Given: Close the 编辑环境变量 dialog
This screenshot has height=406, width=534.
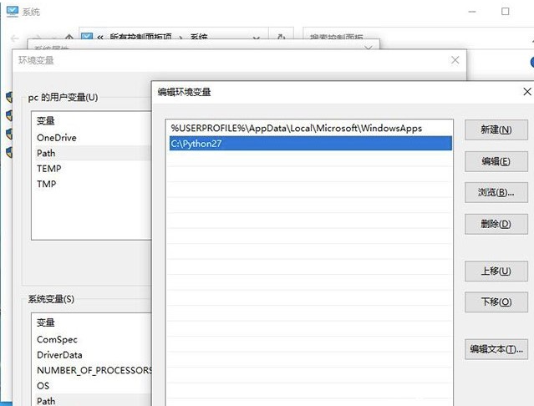Looking at the screenshot, I should click(527, 92).
